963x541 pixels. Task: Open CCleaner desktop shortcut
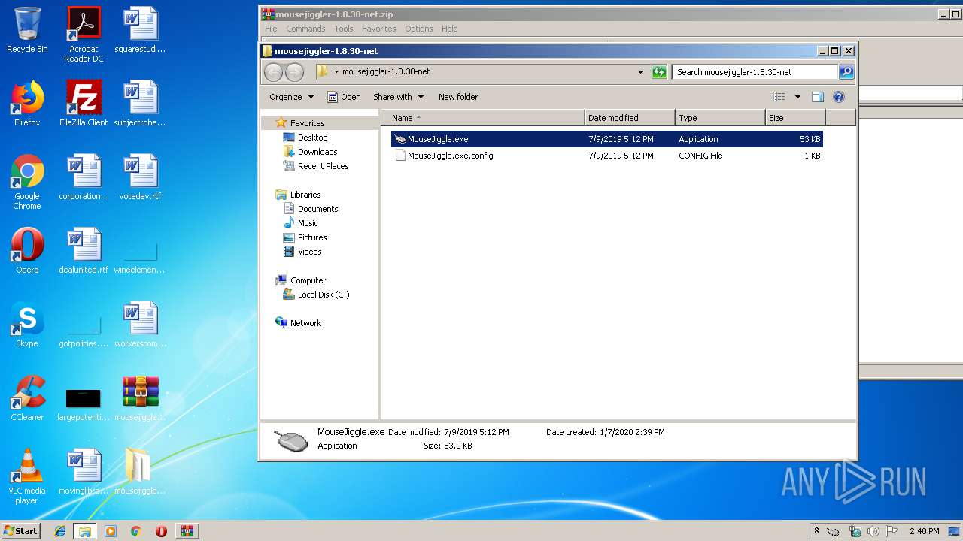27,398
